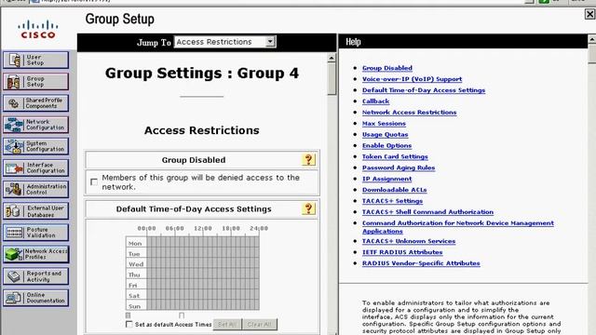Viewport: 596px width, 335px height.
Task: Click the Help panel title
Action: (353, 42)
